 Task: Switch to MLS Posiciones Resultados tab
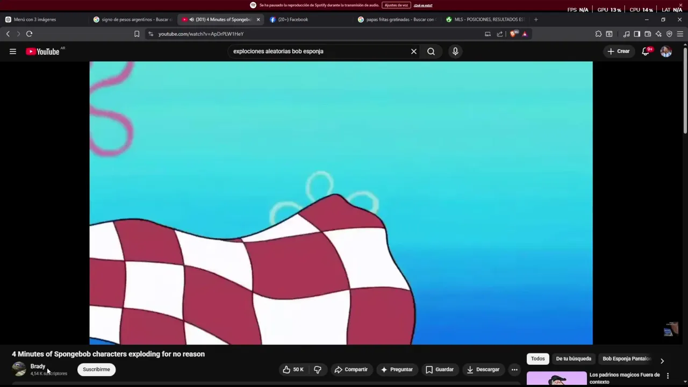pyautogui.click(x=485, y=19)
